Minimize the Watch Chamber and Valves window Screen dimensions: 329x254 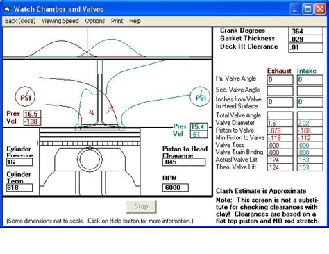point(295,9)
